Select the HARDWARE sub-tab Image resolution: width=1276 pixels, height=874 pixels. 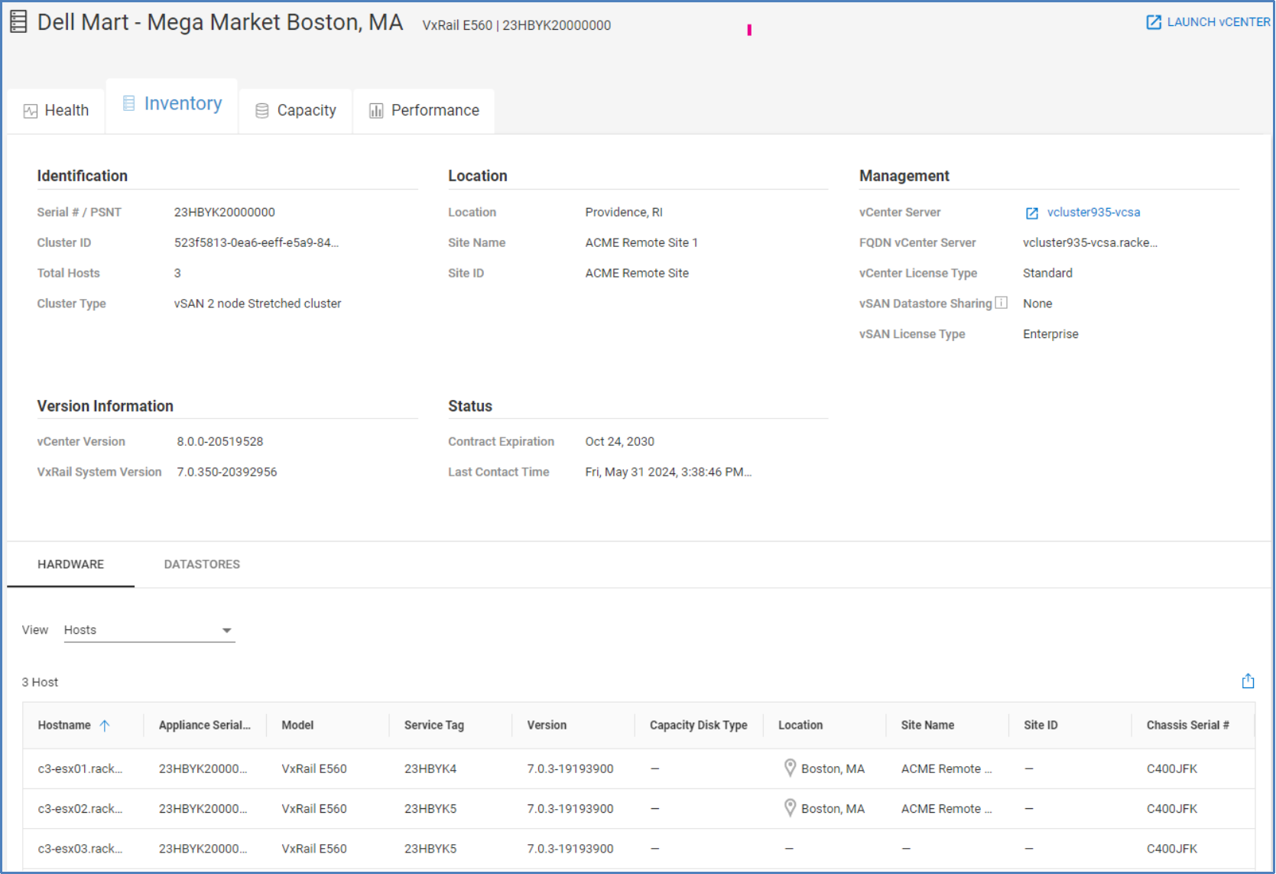click(x=71, y=564)
